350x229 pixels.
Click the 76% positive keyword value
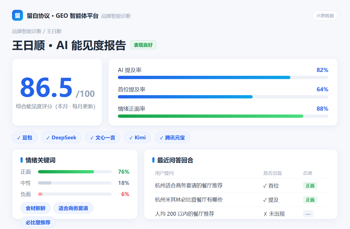pyautogui.click(x=124, y=172)
